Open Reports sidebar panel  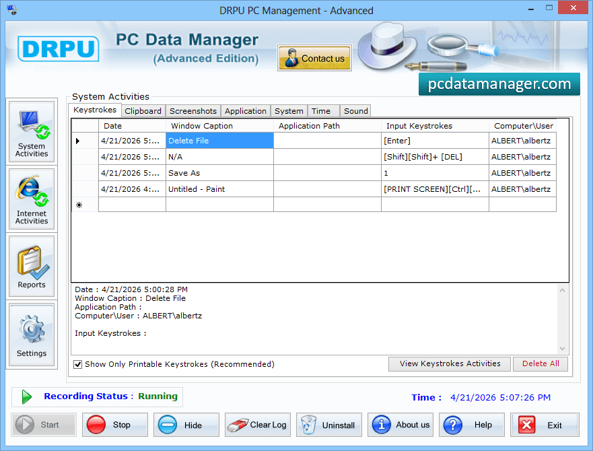pyautogui.click(x=32, y=267)
